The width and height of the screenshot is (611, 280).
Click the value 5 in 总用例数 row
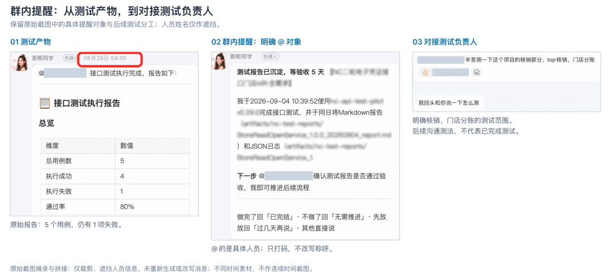pyautogui.click(x=122, y=161)
